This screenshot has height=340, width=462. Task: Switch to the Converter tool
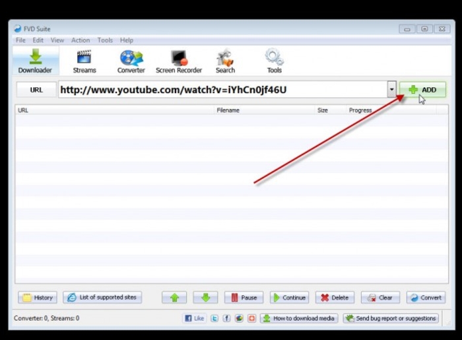131,61
